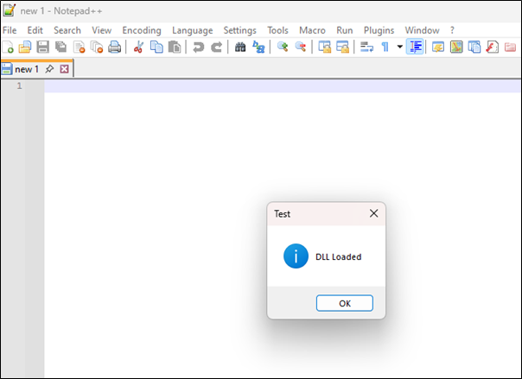522x379 pixels.
Task: Open a file using the folder icon
Action: [x=25, y=47]
